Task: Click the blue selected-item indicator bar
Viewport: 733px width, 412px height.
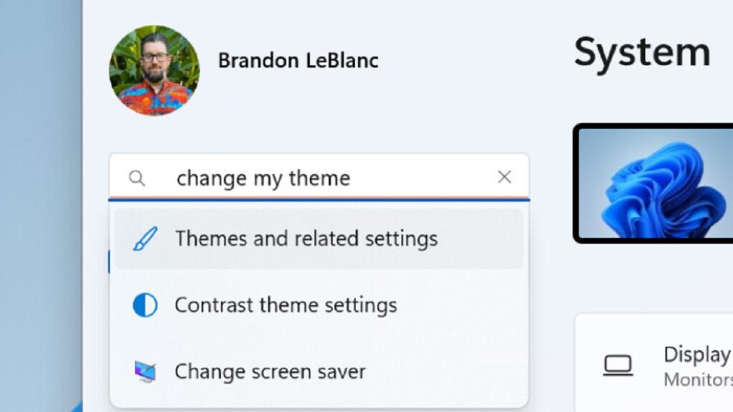Action: tap(110, 262)
